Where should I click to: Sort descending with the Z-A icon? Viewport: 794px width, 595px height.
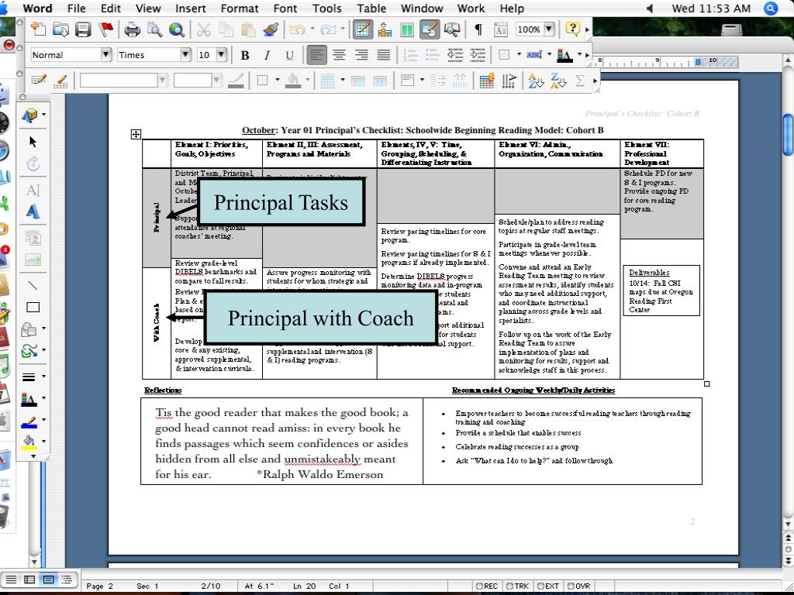(x=558, y=81)
